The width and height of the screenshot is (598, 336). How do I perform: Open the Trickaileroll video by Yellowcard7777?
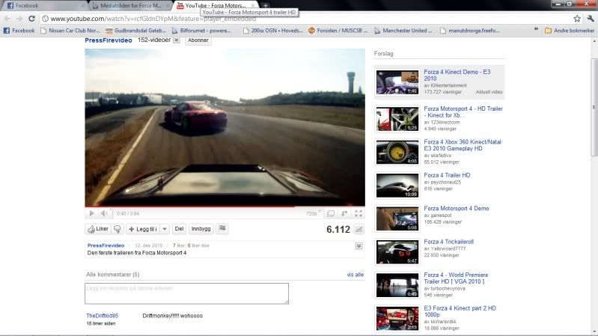coord(448,242)
